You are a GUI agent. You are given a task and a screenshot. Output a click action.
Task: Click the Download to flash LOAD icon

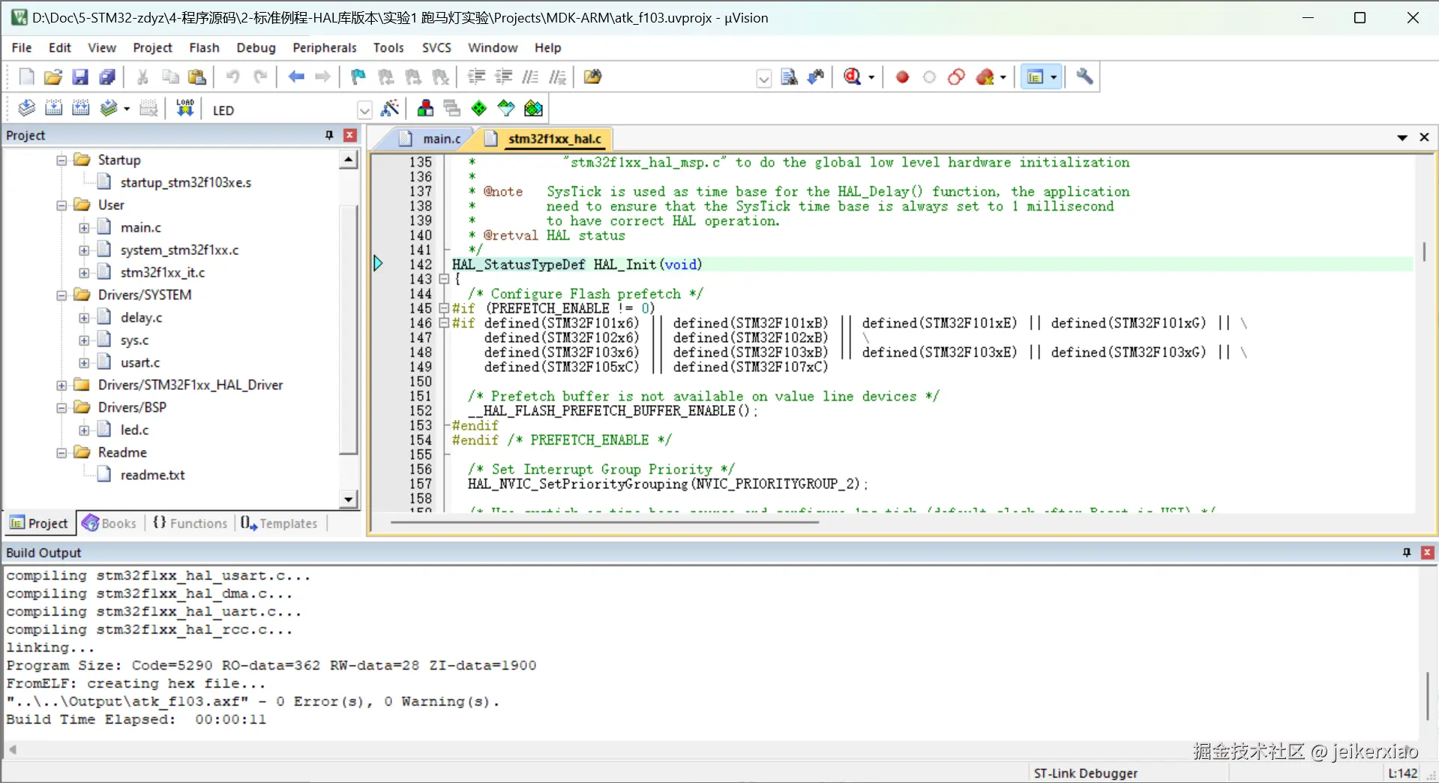184,109
